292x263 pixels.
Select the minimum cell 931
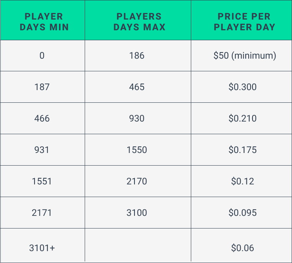43,150
